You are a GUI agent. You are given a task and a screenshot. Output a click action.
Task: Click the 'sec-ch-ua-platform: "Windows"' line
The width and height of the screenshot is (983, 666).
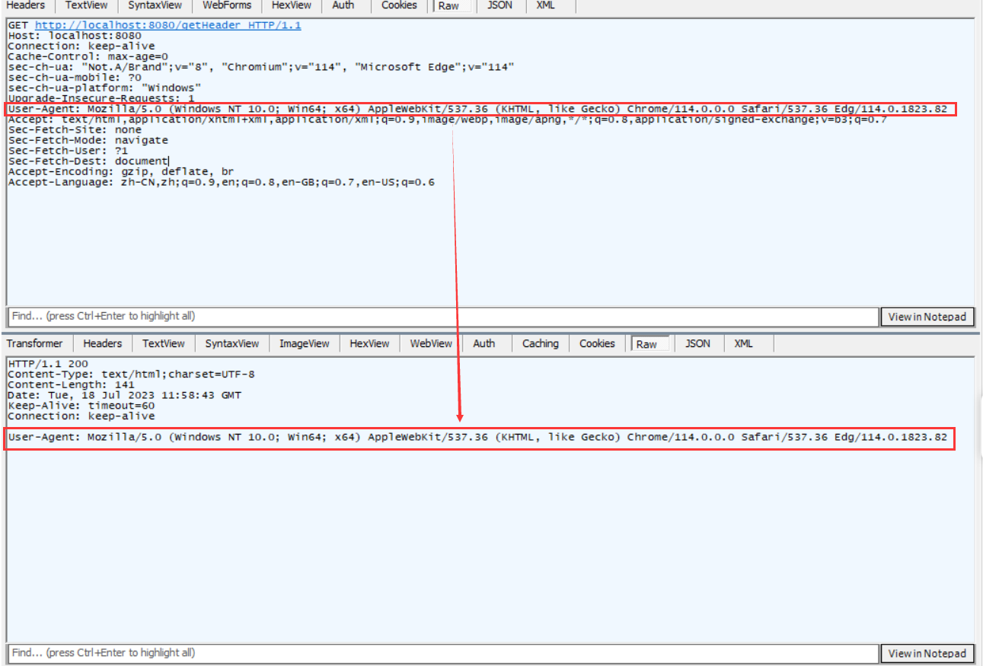point(104,88)
